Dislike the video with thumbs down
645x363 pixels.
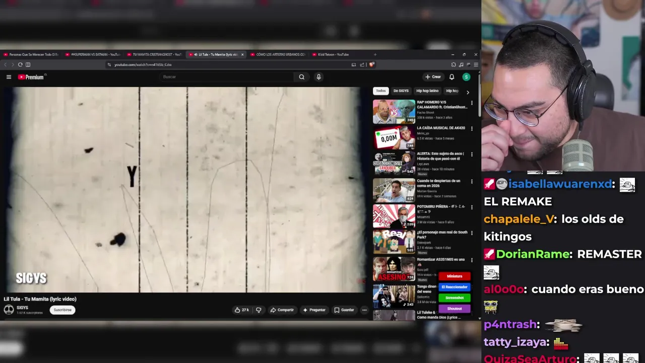[259, 310]
